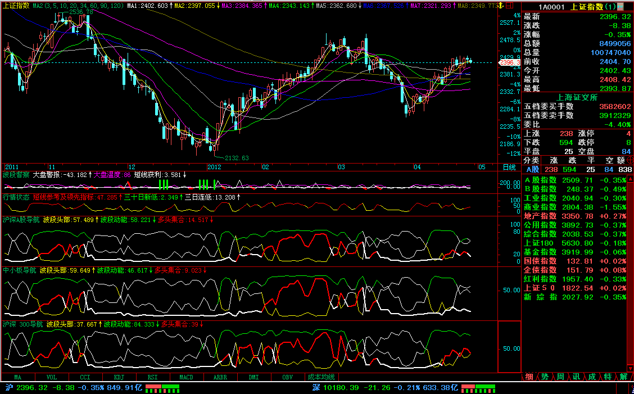The height and width of the screenshot is (394, 634).
Task: Click the 上海证交所 exchange heading
Action: (x=577, y=97)
